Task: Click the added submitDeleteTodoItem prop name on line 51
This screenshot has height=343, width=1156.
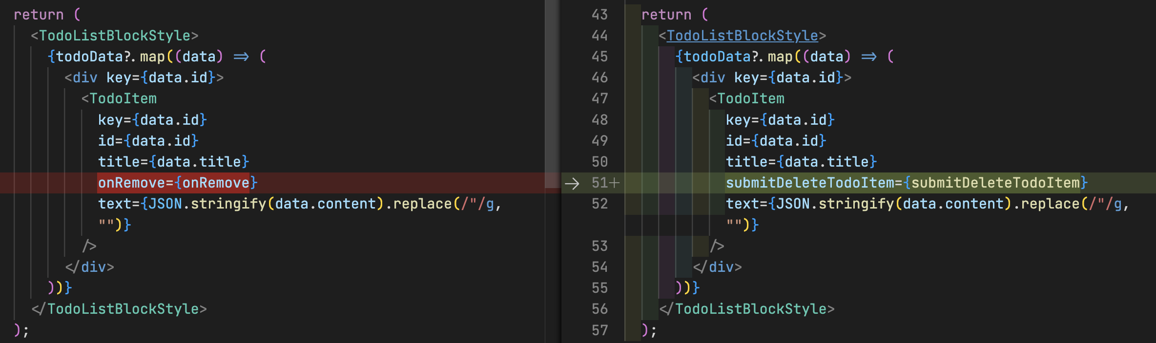Action: click(810, 183)
